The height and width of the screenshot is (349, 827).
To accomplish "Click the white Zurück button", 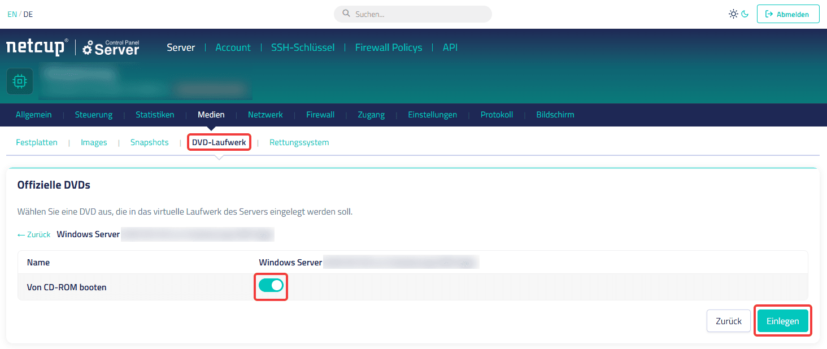I will tap(728, 321).
